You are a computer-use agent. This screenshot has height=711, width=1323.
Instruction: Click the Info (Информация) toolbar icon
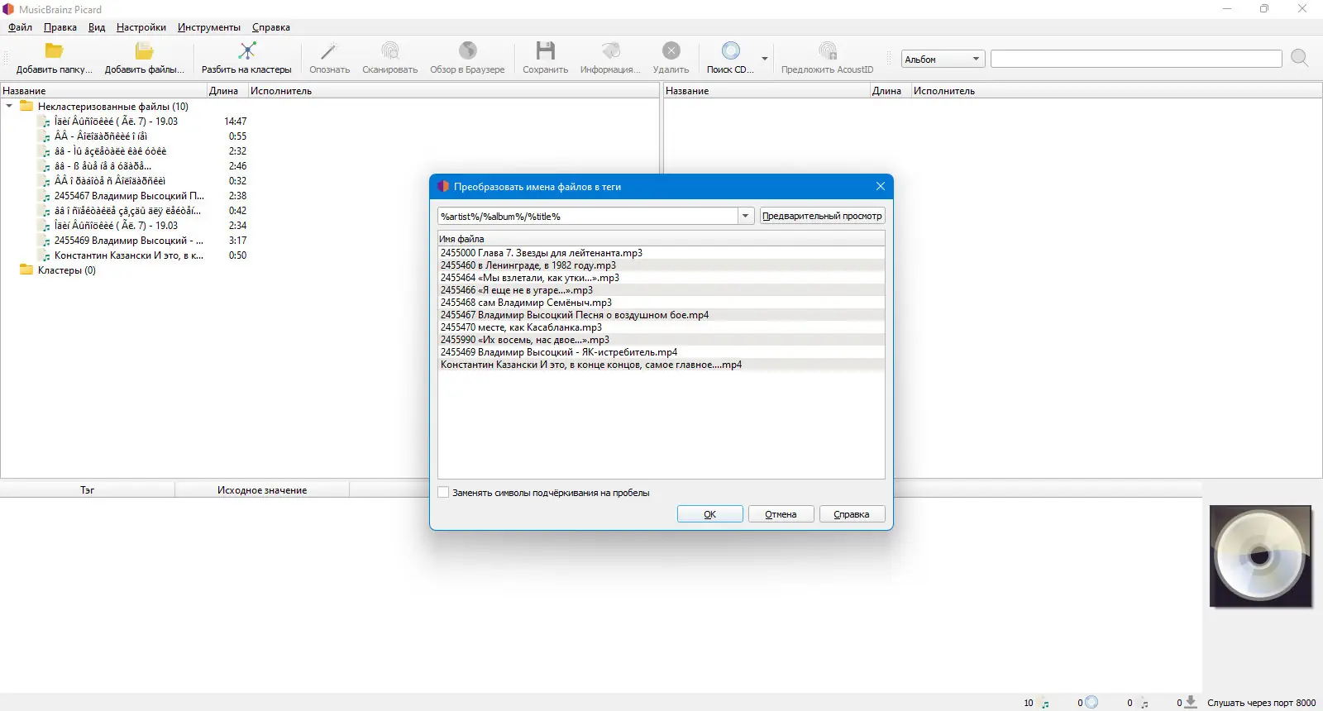pos(610,51)
